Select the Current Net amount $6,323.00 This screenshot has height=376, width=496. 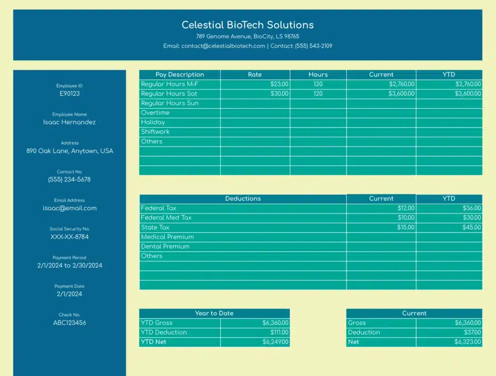pyautogui.click(x=467, y=342)
